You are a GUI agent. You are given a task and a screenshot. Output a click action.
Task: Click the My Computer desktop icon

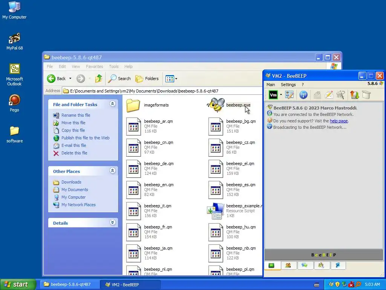[14, 10]
